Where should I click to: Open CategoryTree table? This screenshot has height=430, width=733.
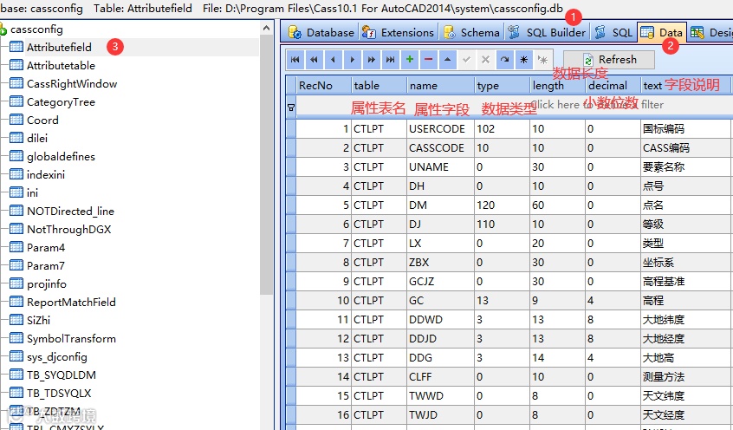61,102
